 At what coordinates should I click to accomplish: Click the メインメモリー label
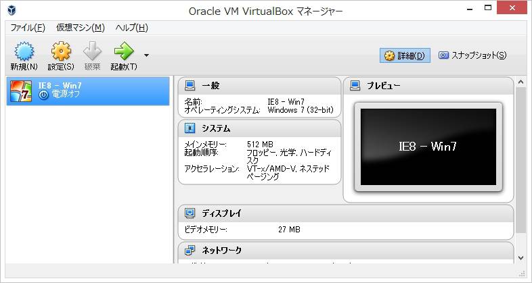pyautogui.click(x=206, y=145)
